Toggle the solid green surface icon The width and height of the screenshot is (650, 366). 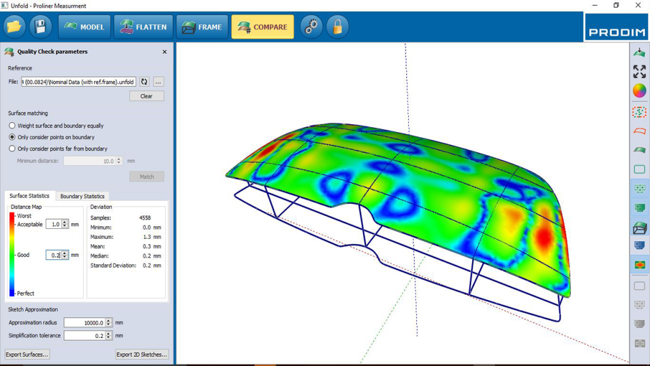[x=639, y=150]
